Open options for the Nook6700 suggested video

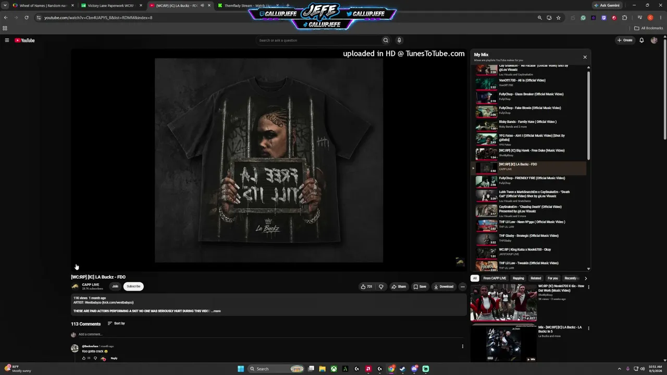pos(588,287)
